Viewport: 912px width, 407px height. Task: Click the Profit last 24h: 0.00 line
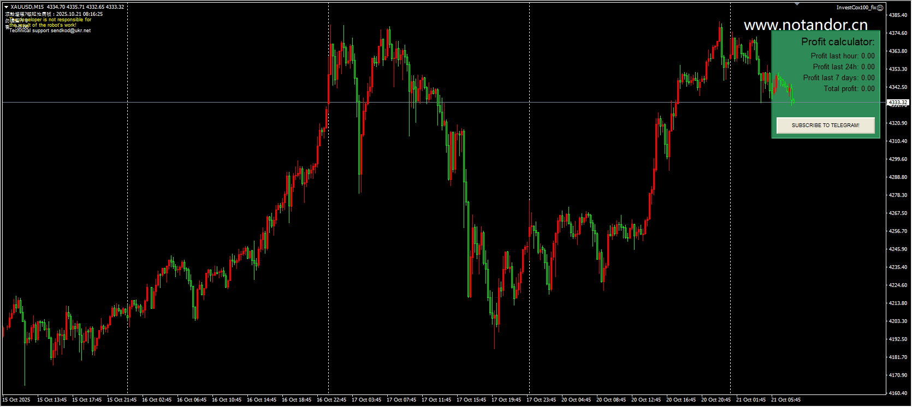click(x=844, y=67)
